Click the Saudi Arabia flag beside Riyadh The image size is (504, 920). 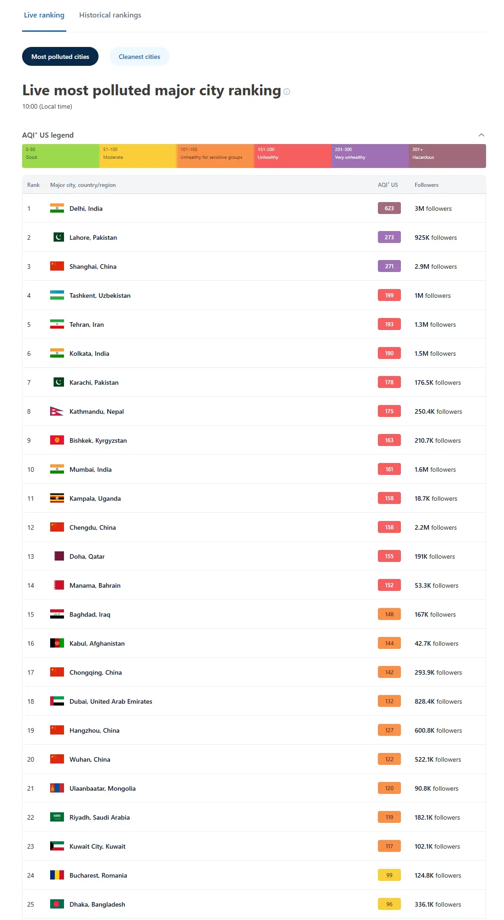pyautogui.click(x=57, y=817)
